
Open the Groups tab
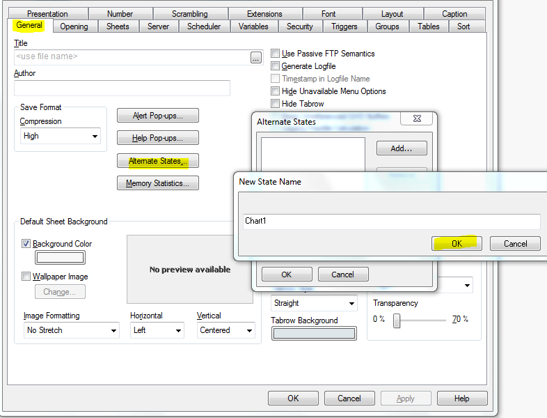pyautogui.click(x=387, y=26)
